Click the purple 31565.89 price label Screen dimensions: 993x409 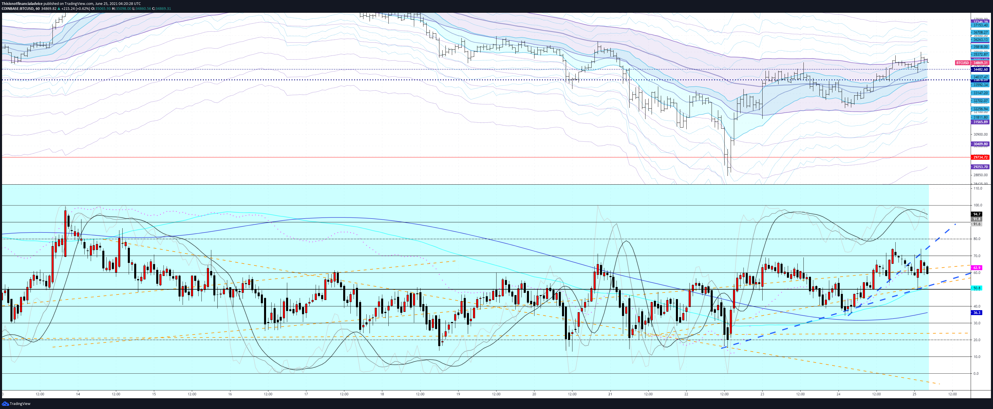[x=980, y=122]
